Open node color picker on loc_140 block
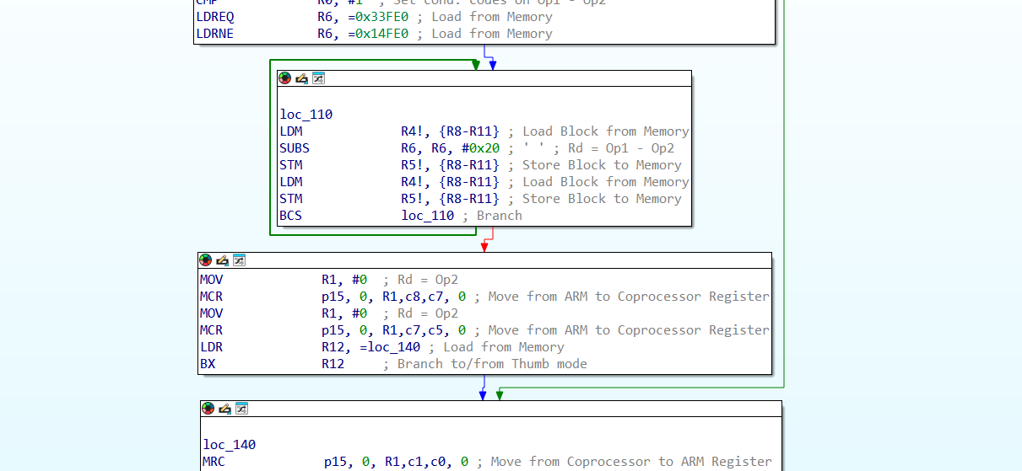Image resolution: width=1022 pixels, height=471 pixels. tap(208, 408)
